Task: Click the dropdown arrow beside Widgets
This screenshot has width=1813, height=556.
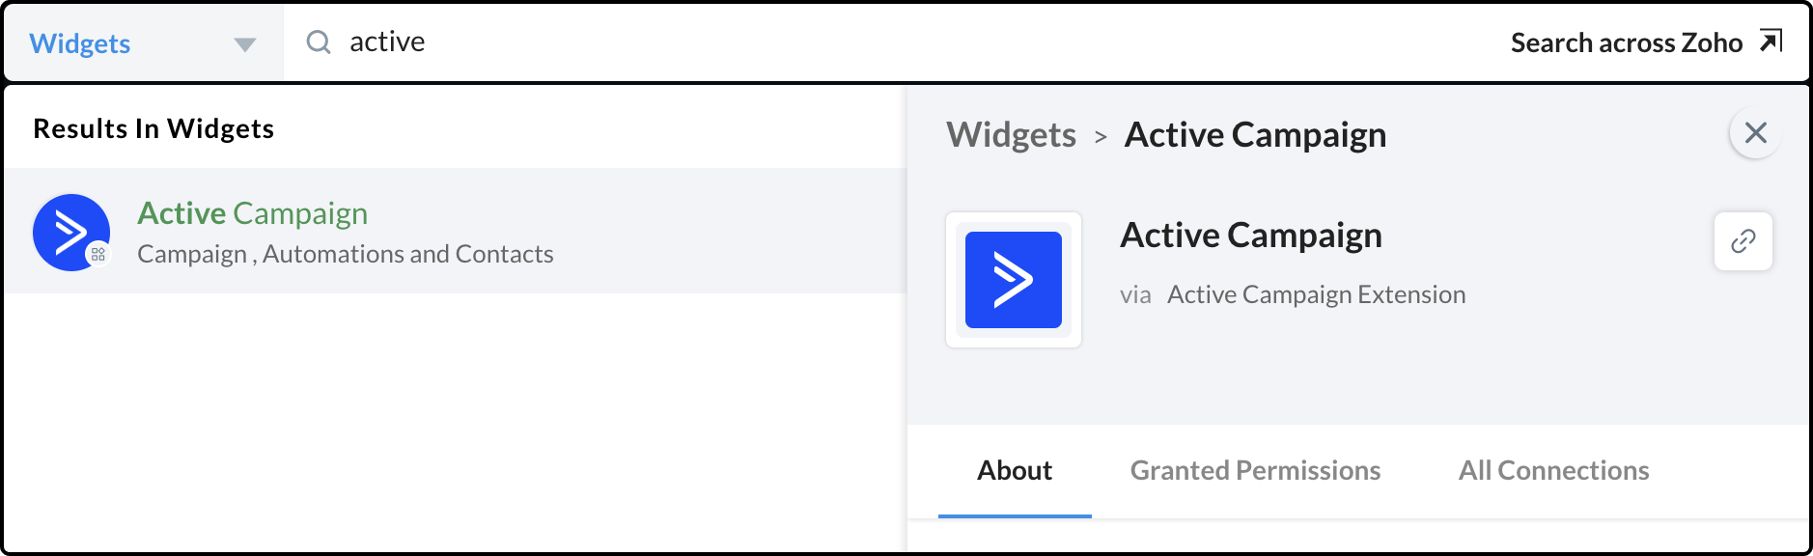Action: (245, 44)
